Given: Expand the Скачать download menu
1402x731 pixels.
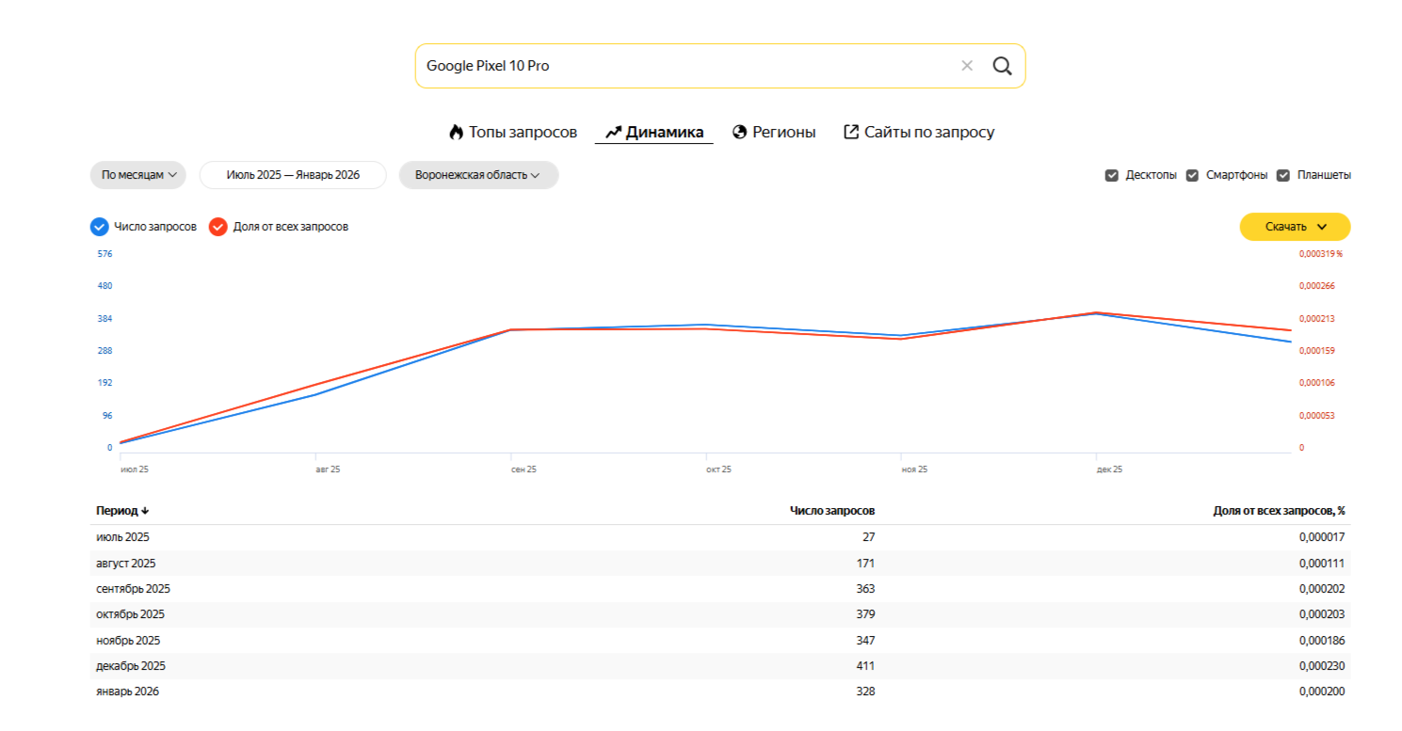Looking at the screenshot, I should pyautogui.click(x=1295, y=227).
